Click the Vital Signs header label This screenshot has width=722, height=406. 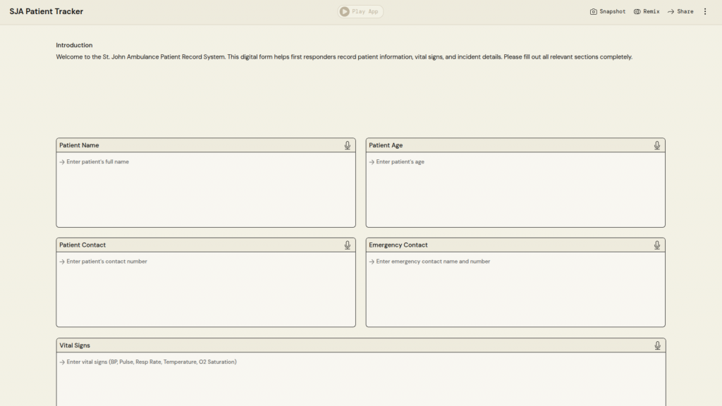pyautogui.click(x=75, y=345)
